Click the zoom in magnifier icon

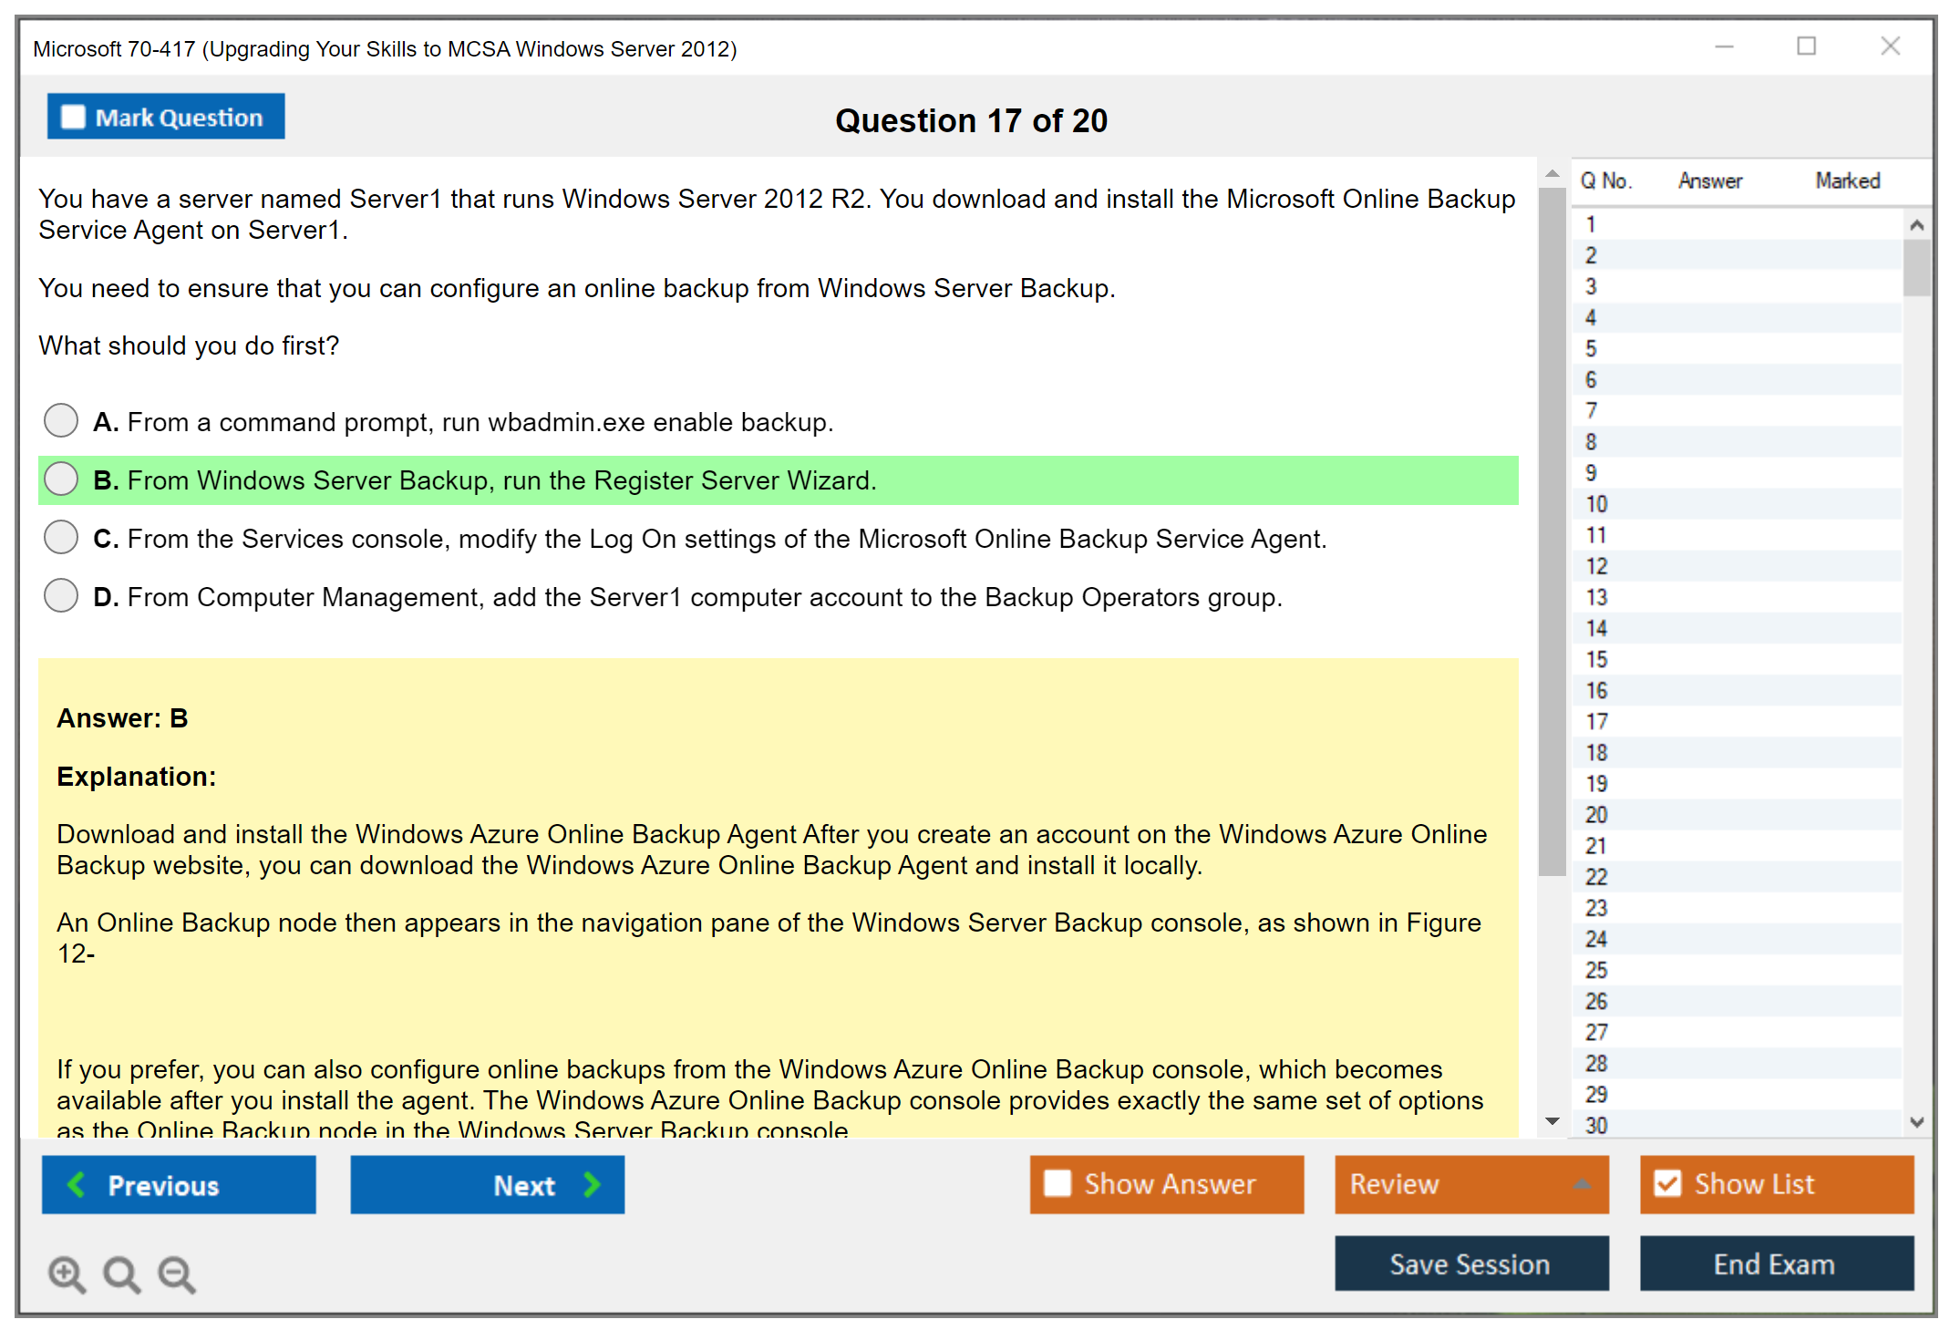point(66,1273)
